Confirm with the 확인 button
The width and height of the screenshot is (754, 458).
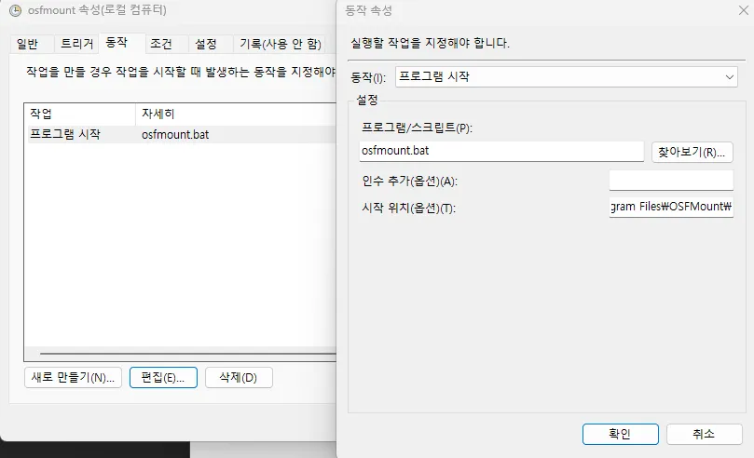[x=620, y=434]
